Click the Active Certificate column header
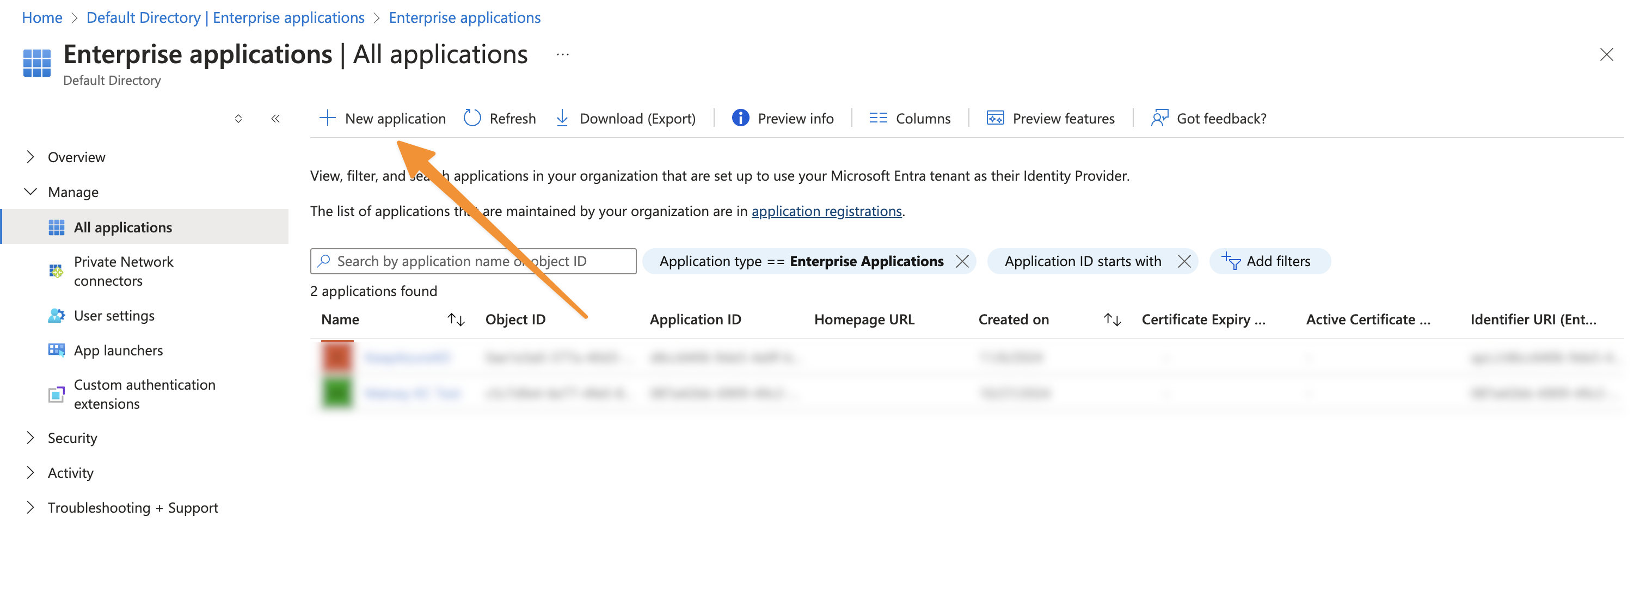This screenshot has height=615, width=1646. pos(1368,319)
